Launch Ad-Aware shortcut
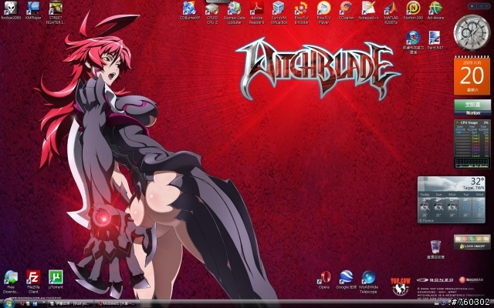The width and height of the screenshot is (494, 308). [x=435, y=10]
